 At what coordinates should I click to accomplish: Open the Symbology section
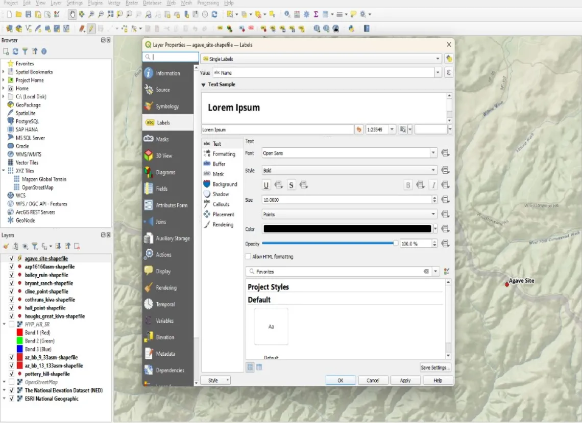tap(168, 107)
